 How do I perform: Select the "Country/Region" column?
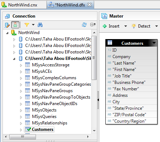pos(132,121)
